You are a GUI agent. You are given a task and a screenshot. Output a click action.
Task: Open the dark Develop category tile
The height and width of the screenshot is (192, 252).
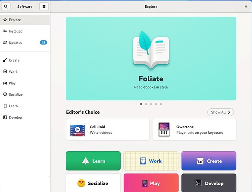209,183
